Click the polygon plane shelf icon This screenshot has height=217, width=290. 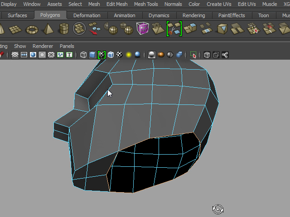16,29
